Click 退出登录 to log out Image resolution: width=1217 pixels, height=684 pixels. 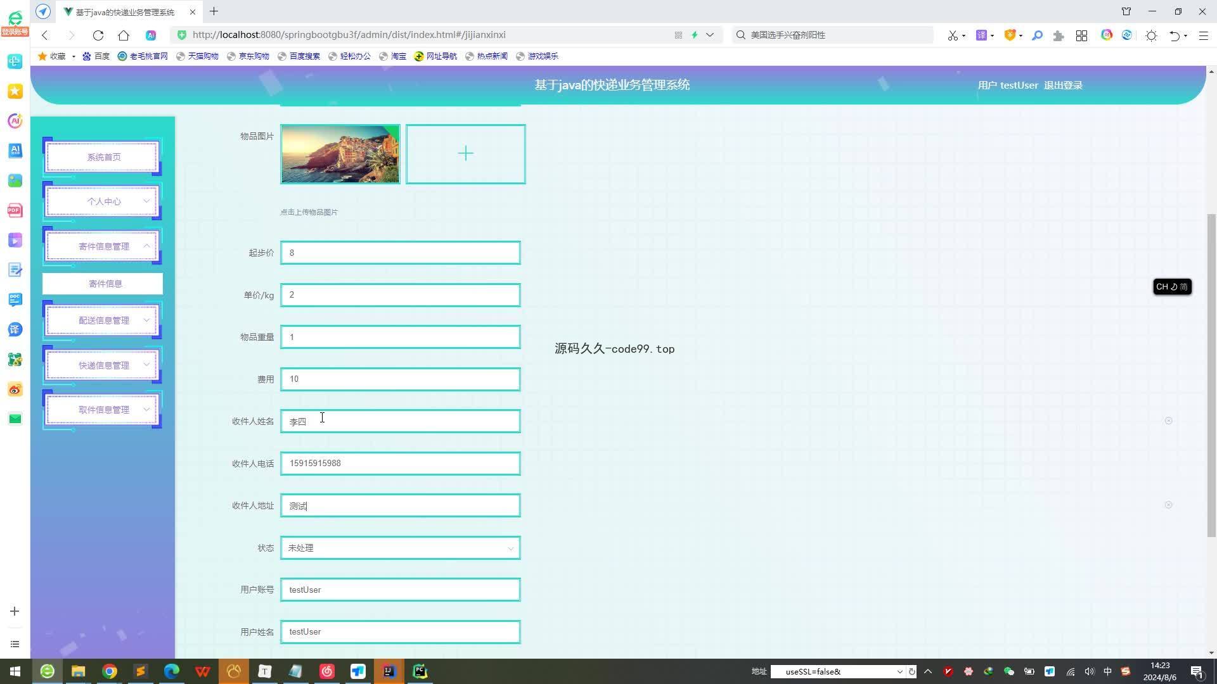[1063, 85]
